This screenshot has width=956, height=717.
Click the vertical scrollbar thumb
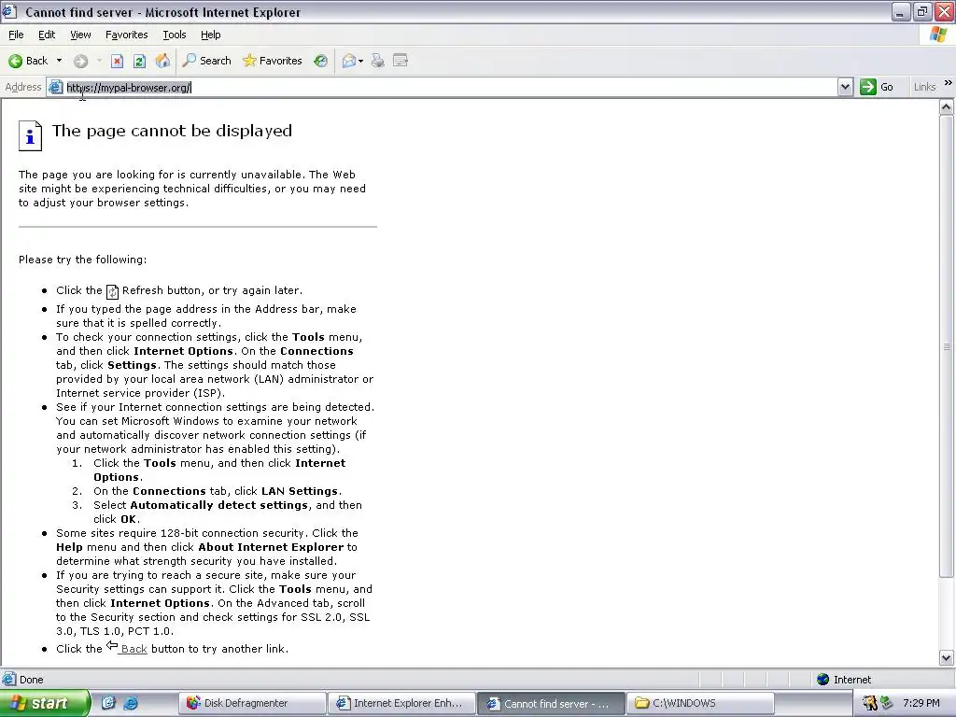pyautogui.click(x=946, y=346)
